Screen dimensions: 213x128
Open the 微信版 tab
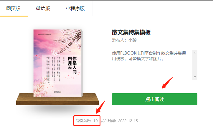43,9
